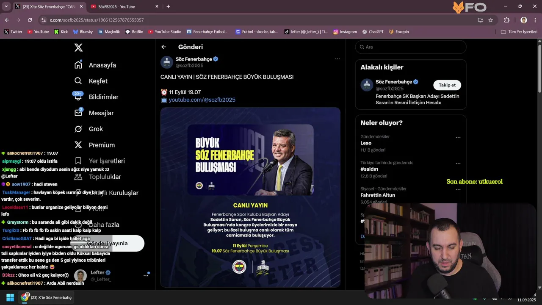
Task: Click browser back arrow
Action: pos(7,20)
